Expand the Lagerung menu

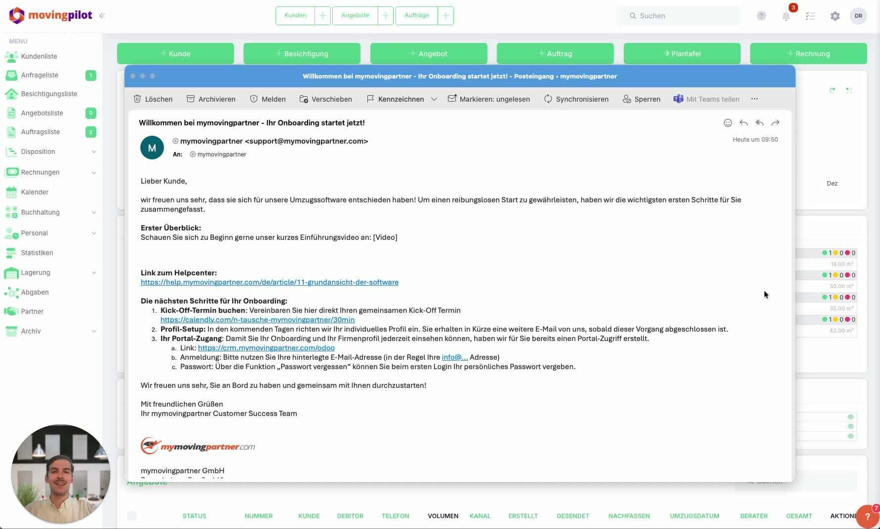pos(51,272)
